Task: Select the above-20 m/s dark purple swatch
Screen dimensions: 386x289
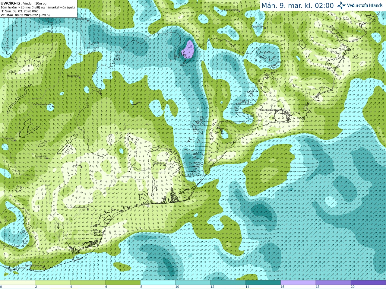Action: tap(368, 283)
